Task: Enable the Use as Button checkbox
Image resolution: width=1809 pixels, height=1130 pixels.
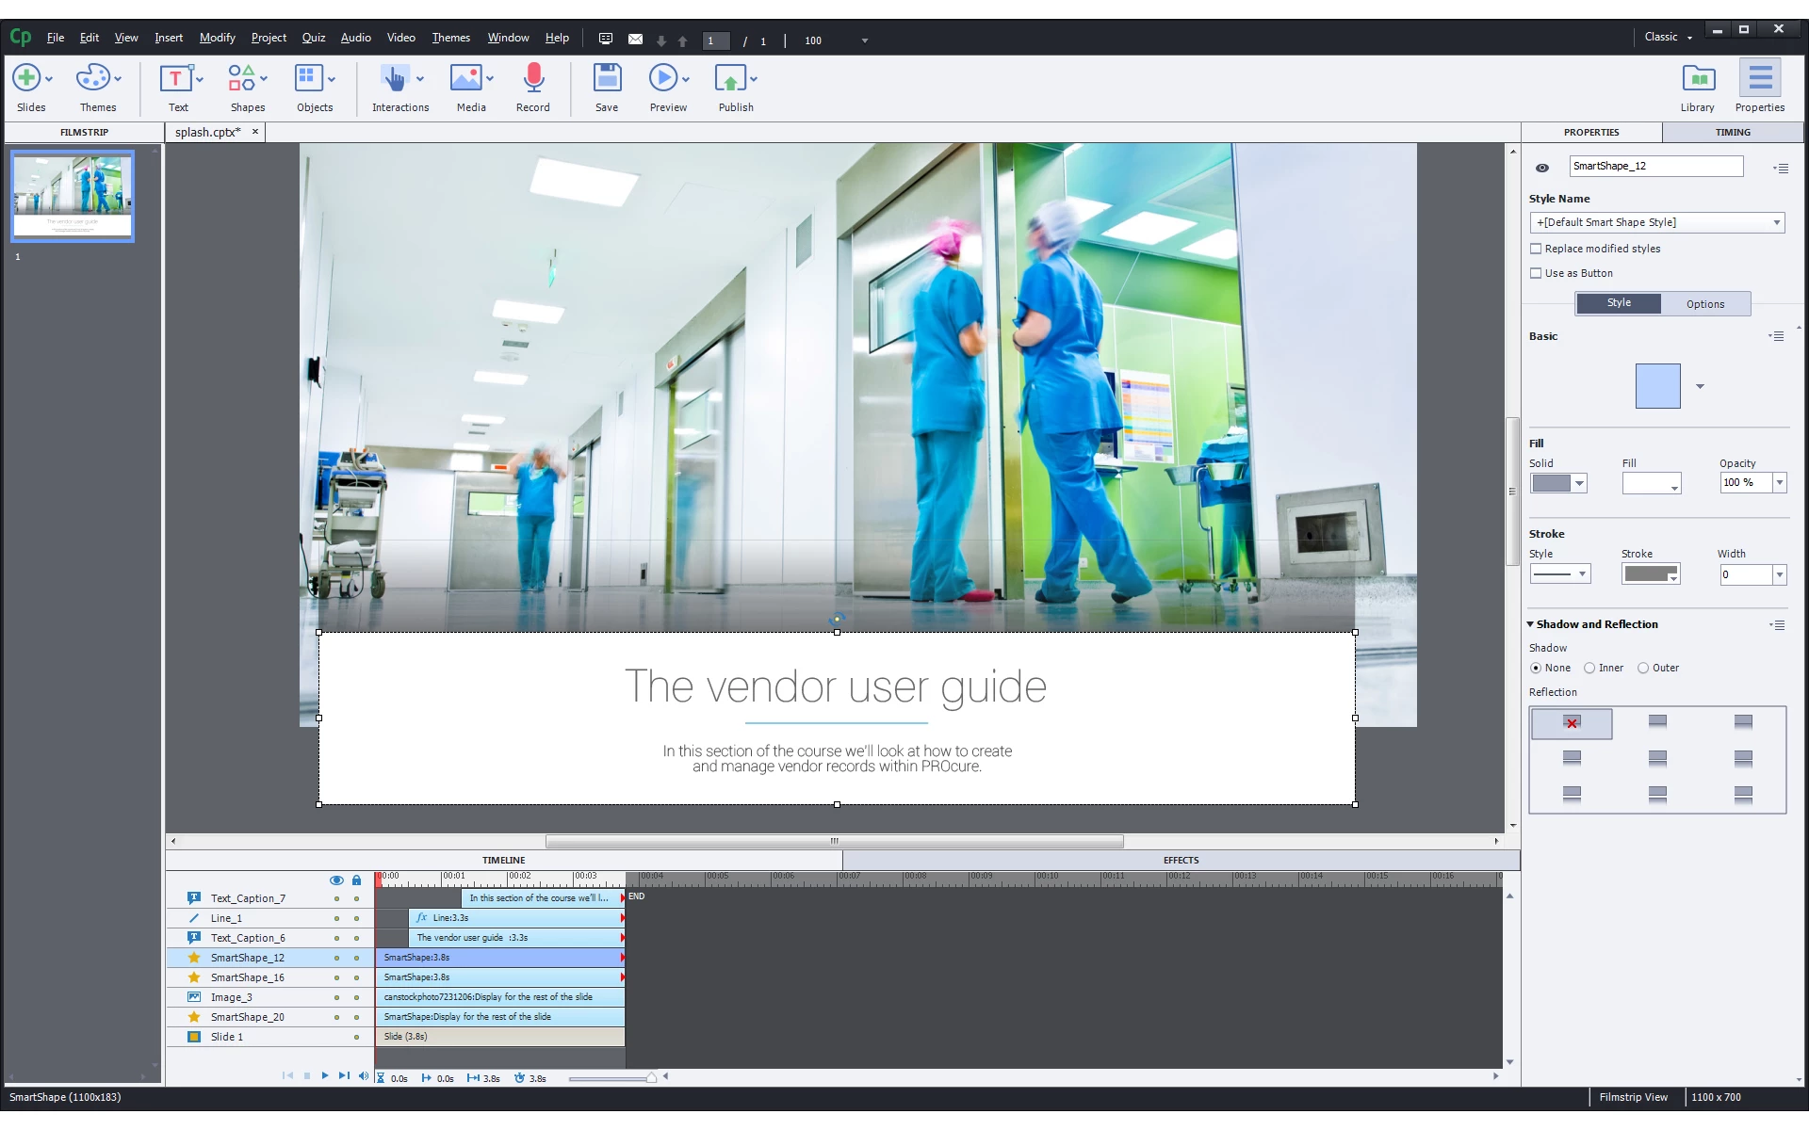Action: (1536, 273)
